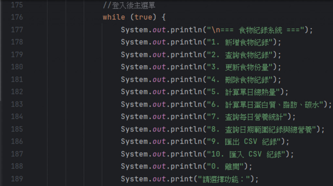Click italic 'out' field on line 183
This screenshot has width=333, height=186.
[x=159, y=104]
